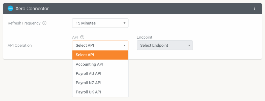Select Payroll UK API option

(x=100, y=92)
